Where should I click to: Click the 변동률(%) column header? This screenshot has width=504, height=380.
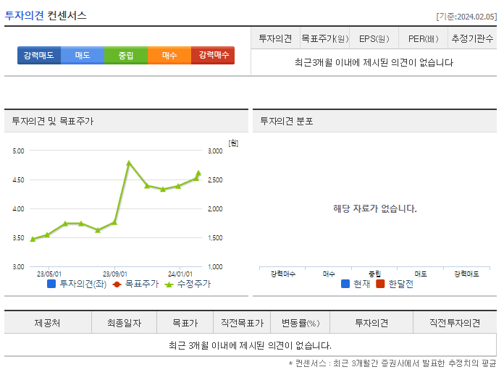coord(301,323)
